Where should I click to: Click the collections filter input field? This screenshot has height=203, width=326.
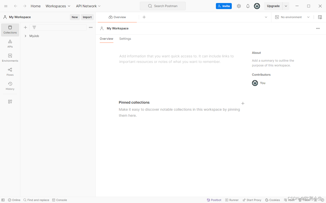(x=58, y=27)
